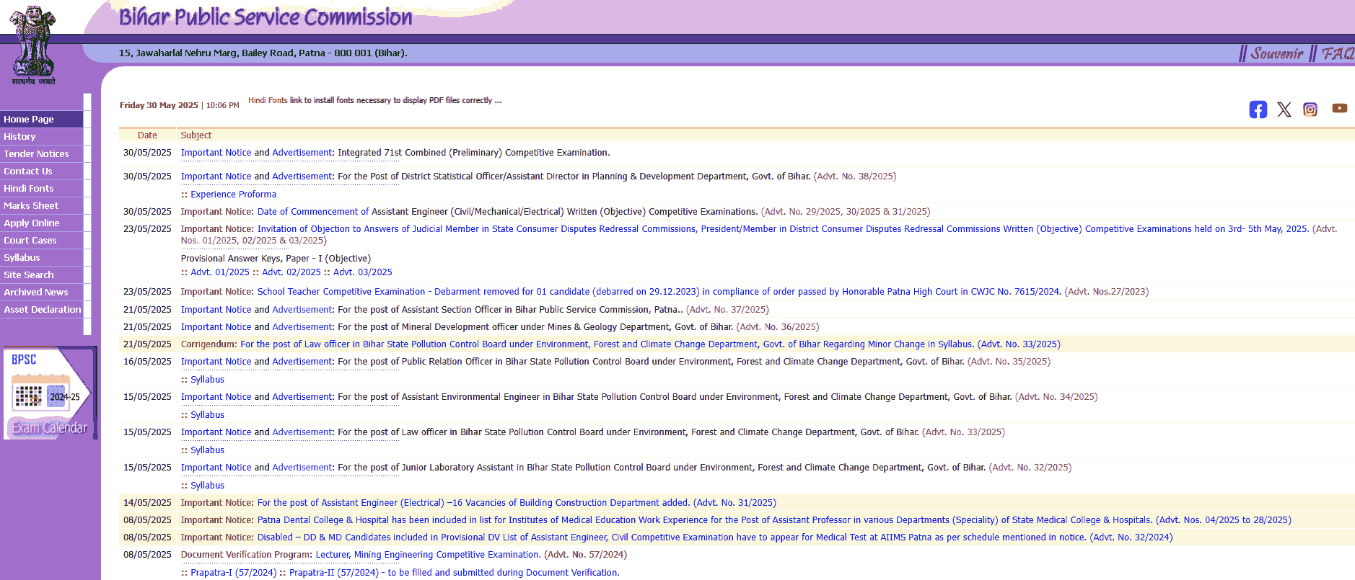This screenshot has height=580, width=1355.
Task: Open the History sidebar item
Action: [42, 137]
